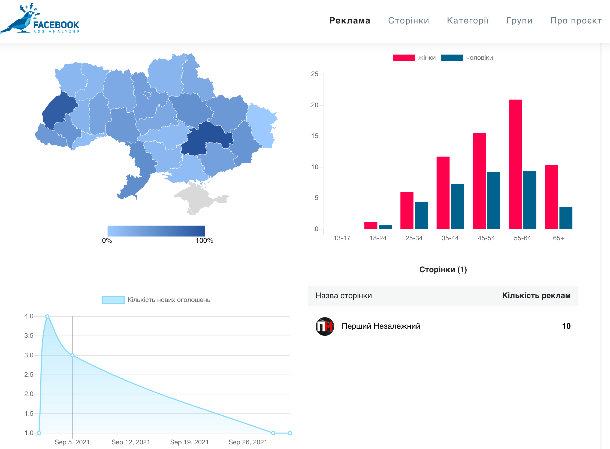610x449 pixels.
Task: Sort by Кількість реклам column header
Action: coord(536,296)
